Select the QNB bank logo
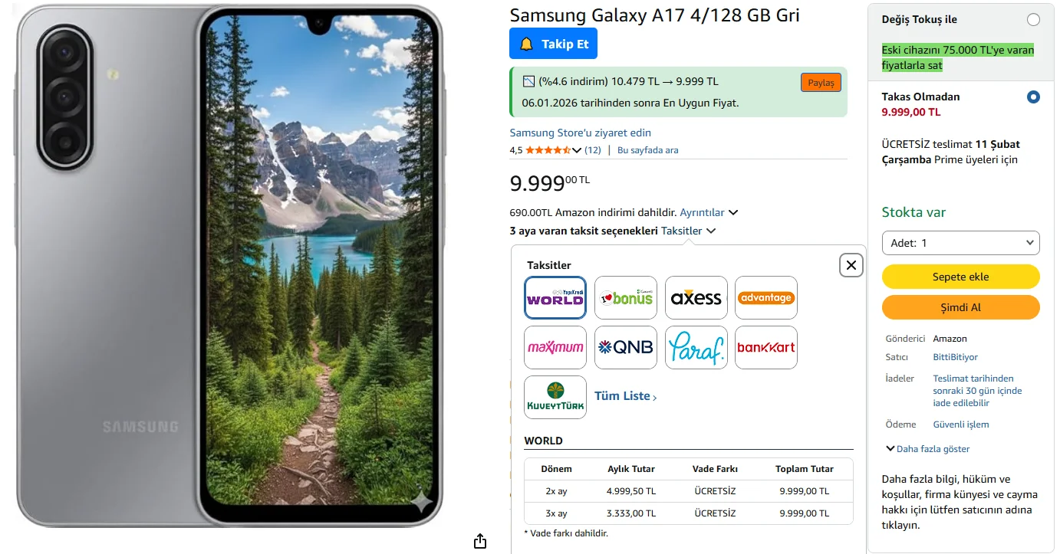This screenshot has width=1060, height=554. (x=626, y=347)
